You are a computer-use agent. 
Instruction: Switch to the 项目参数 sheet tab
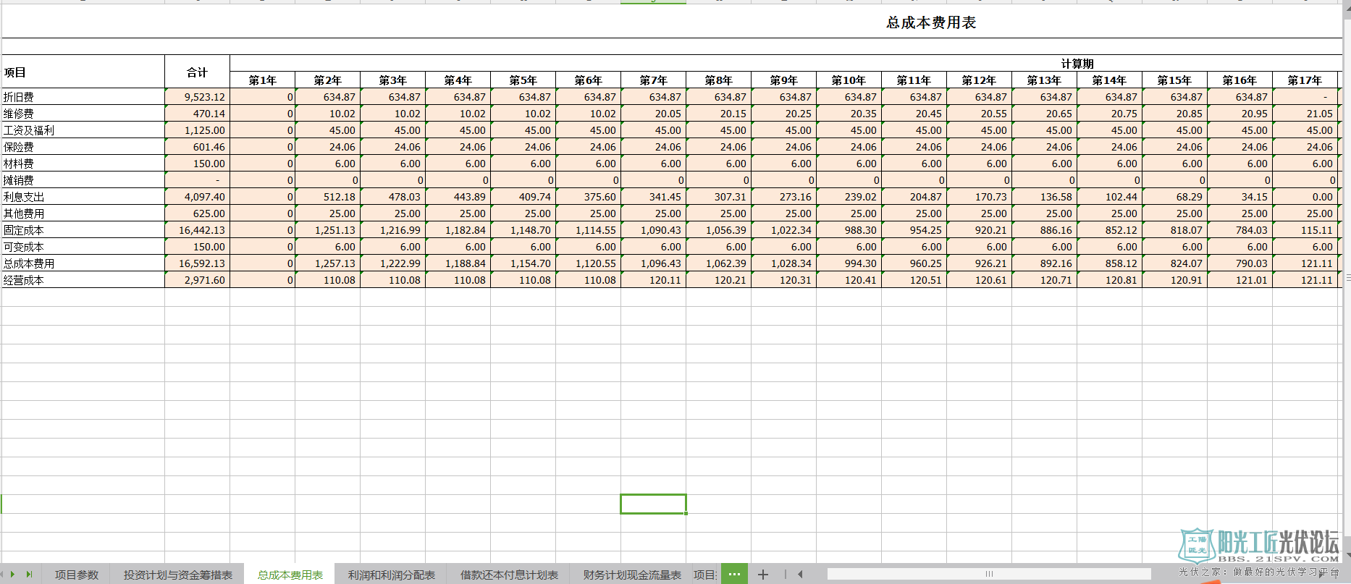76,575
